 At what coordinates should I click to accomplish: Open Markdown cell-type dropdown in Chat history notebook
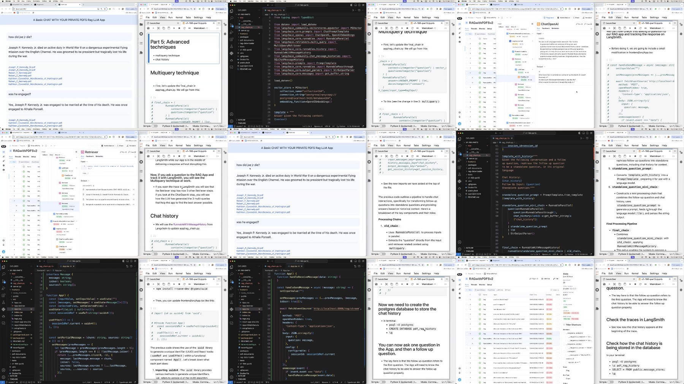point(201,156)
